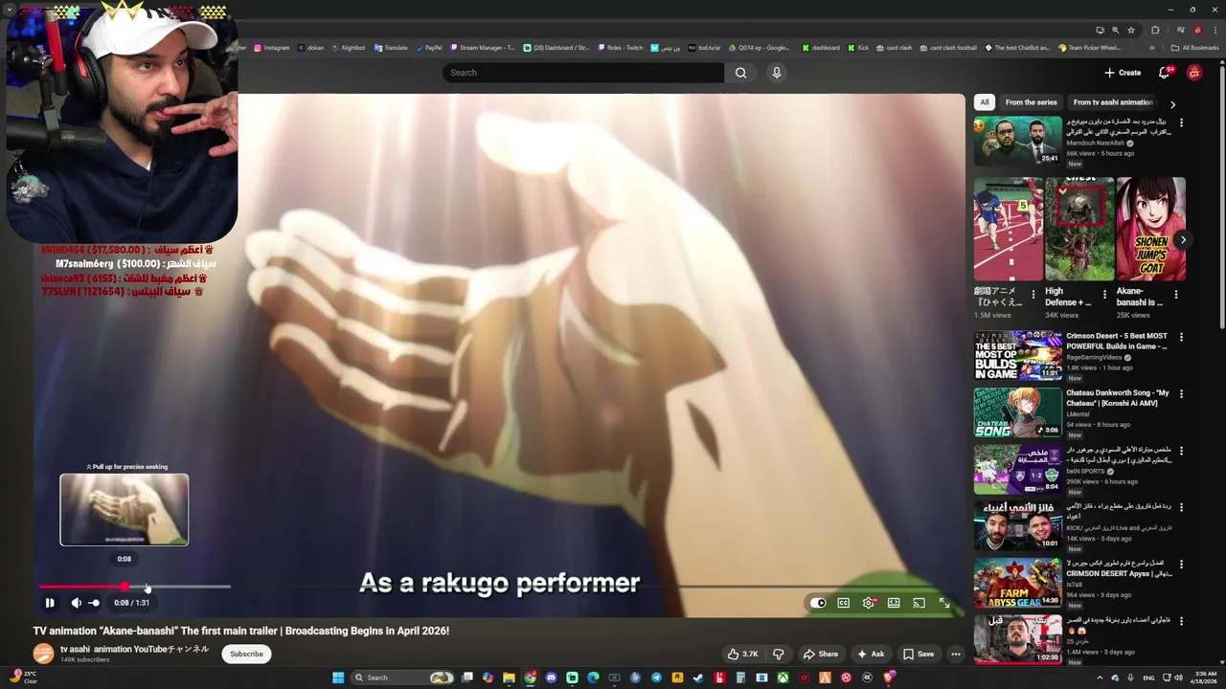Like the video

pos(742,654)
